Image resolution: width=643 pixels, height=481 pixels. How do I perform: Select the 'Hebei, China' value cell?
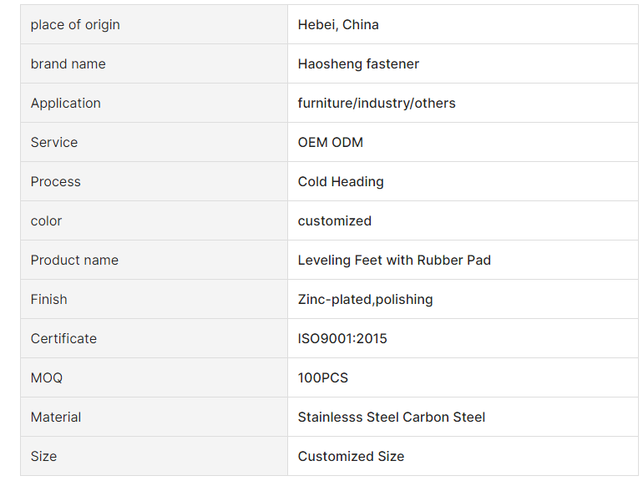[x=338, y=25]
